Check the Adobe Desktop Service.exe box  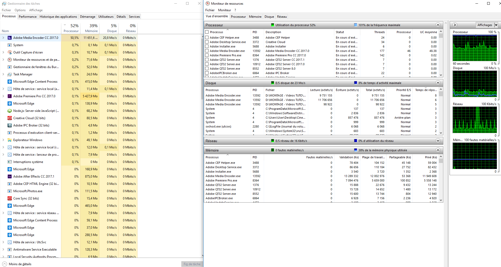coord(207,42)
